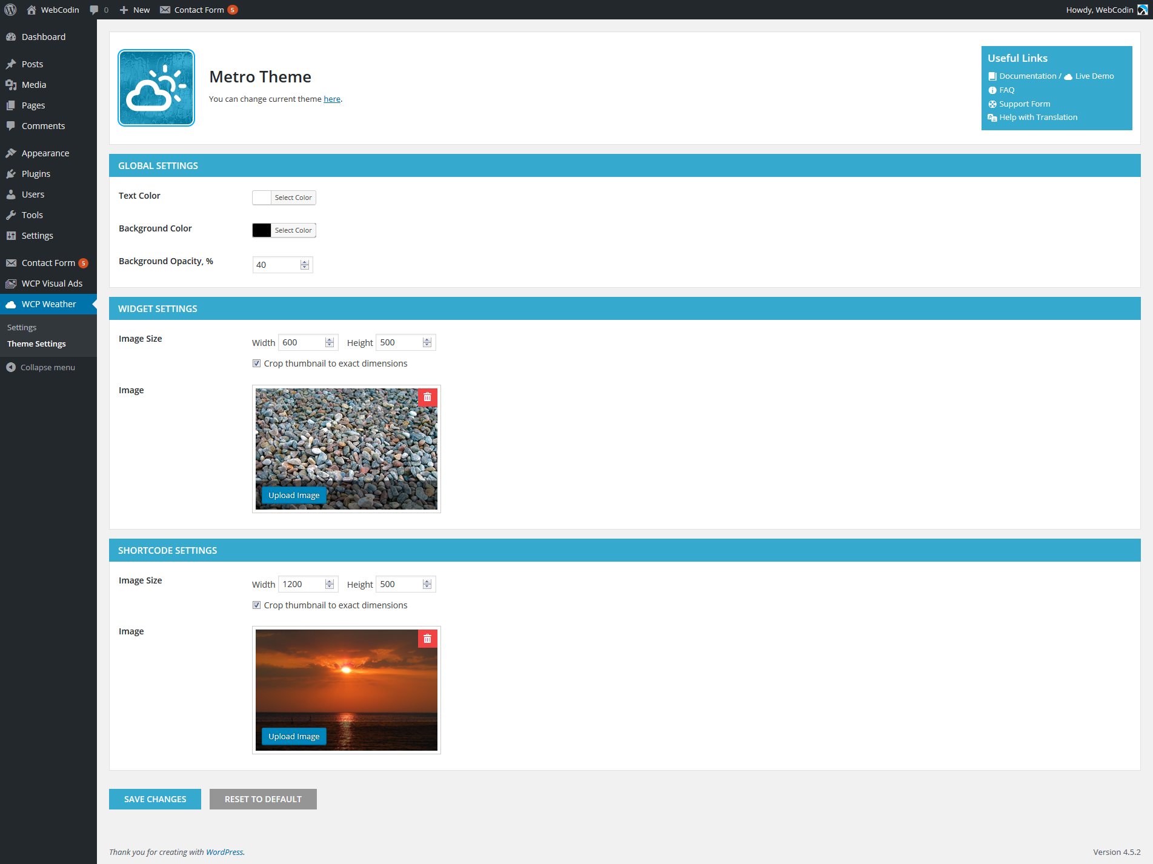This screenshot has height=864, width=1153.
Task: Click the SAVE CHANGES button
Action: click(x=155, y=799)
